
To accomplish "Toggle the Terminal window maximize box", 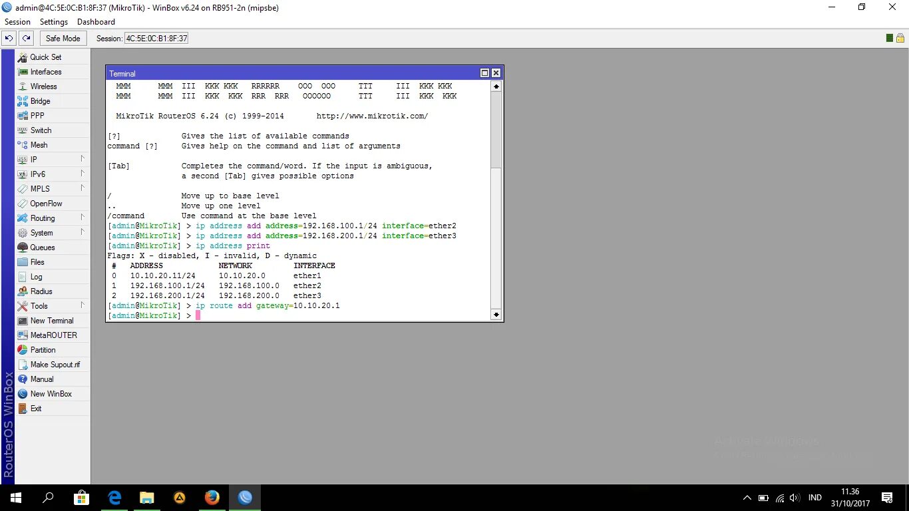I will coord(484,73).
